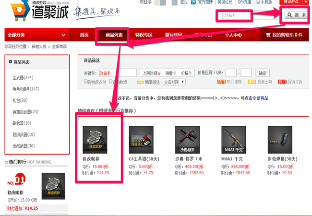The height and width of the screenshot is (216, 312).
Task: Click 促销打折 filter label
Action: pos(295,82)
